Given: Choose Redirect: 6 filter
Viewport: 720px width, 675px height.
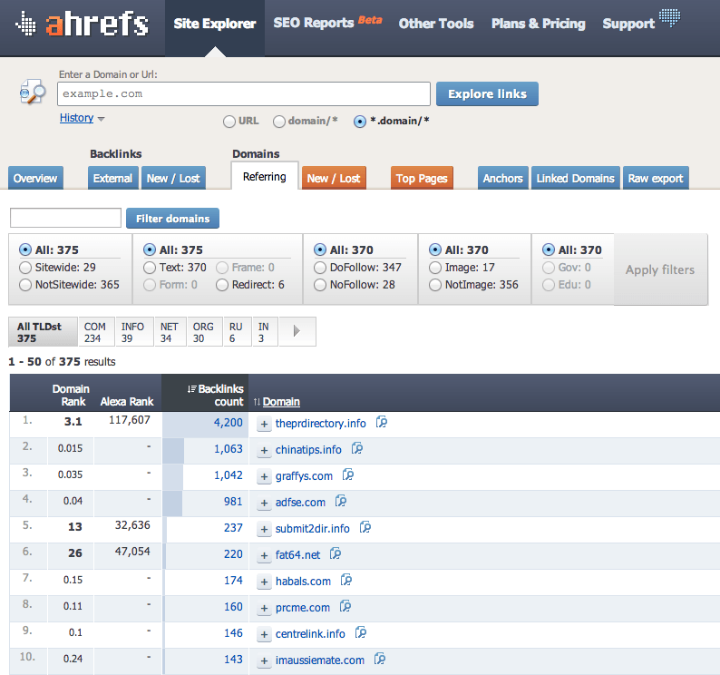Looking at the screenshot, I should 222,285.
